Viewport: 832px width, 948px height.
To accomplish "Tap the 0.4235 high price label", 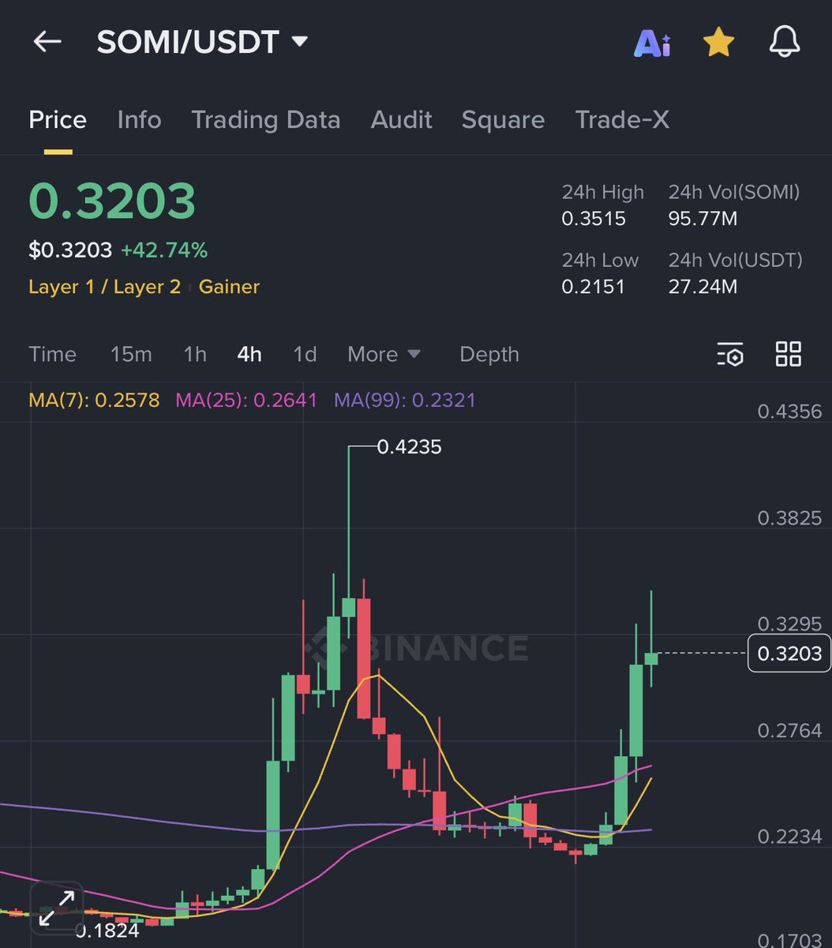I will click(x=409, y=447).
